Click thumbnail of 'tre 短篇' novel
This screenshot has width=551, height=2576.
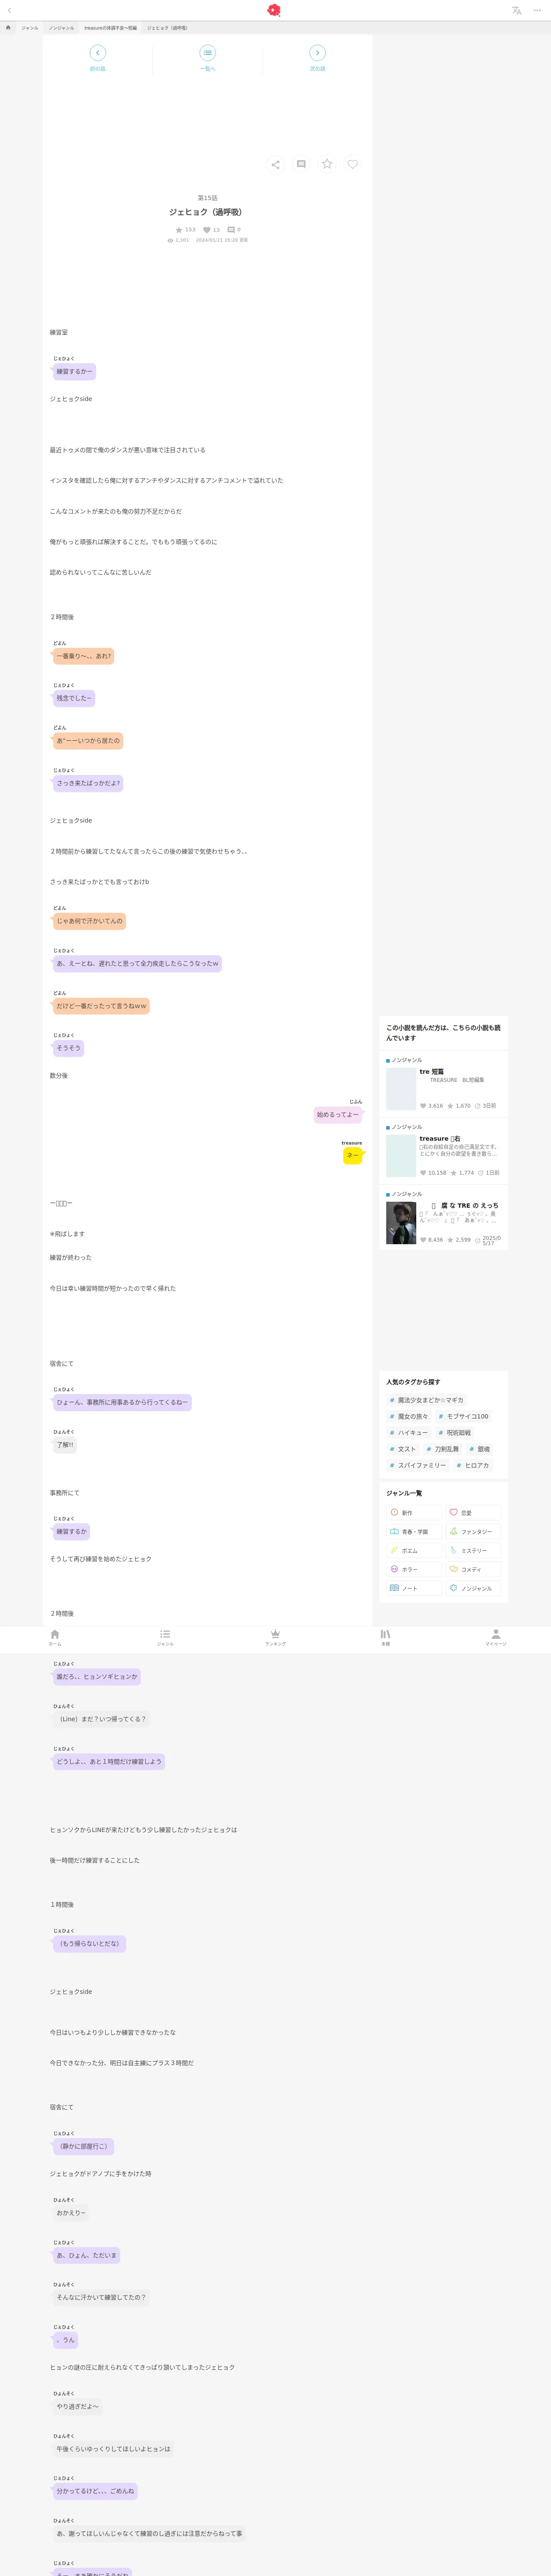(401, 1089)
